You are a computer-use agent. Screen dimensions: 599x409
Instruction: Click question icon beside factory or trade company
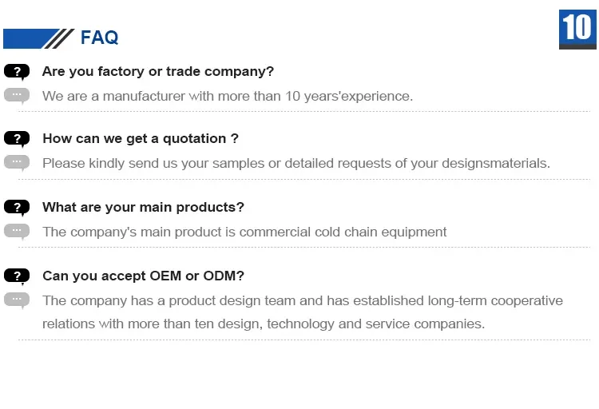tap(17, 72)
